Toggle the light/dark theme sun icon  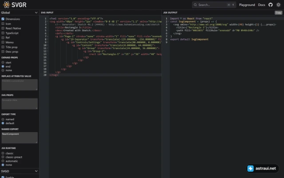click(278, 5)
